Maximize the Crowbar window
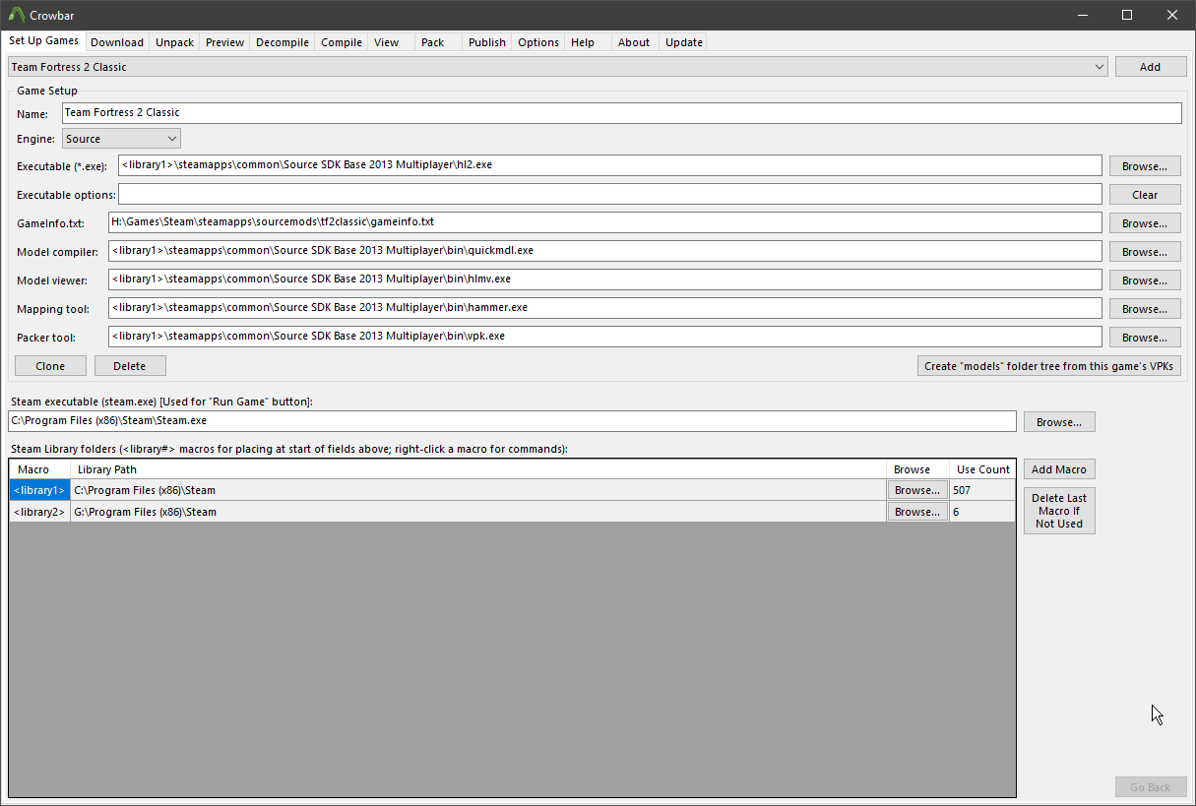 pyautogui.click(x=1127, y=15)
